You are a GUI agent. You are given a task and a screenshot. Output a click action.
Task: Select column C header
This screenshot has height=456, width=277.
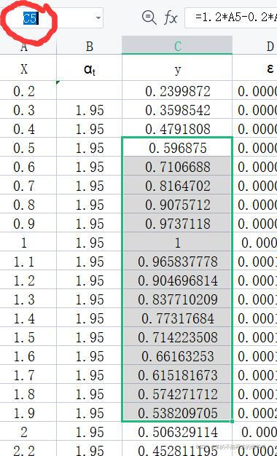coord(177,46)
